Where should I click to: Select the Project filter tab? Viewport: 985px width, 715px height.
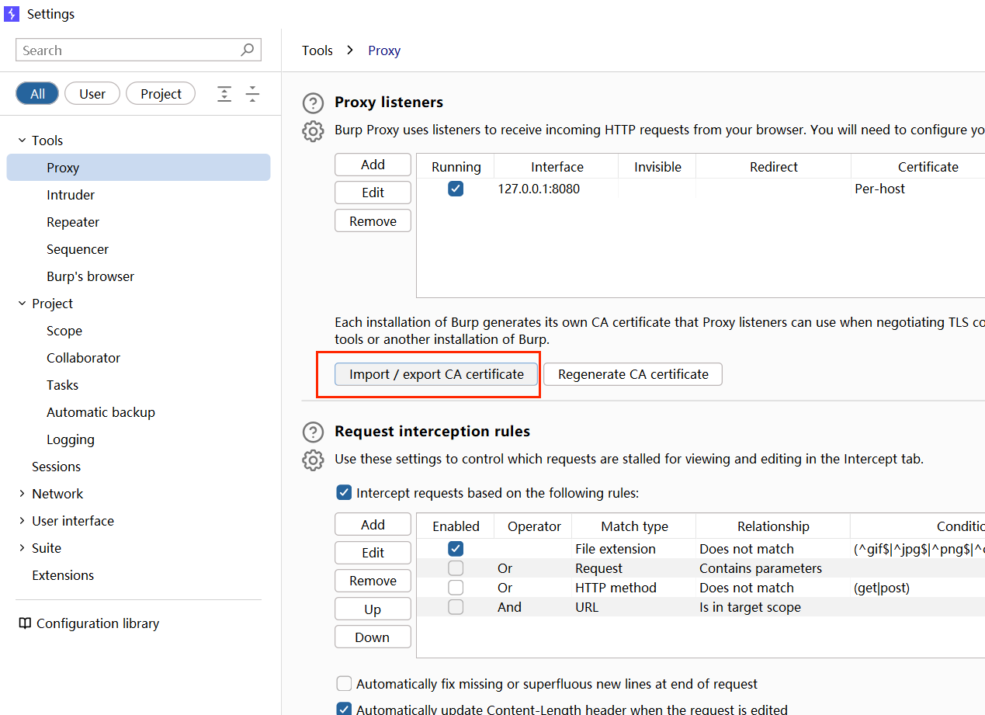click(x=161, y=94)
